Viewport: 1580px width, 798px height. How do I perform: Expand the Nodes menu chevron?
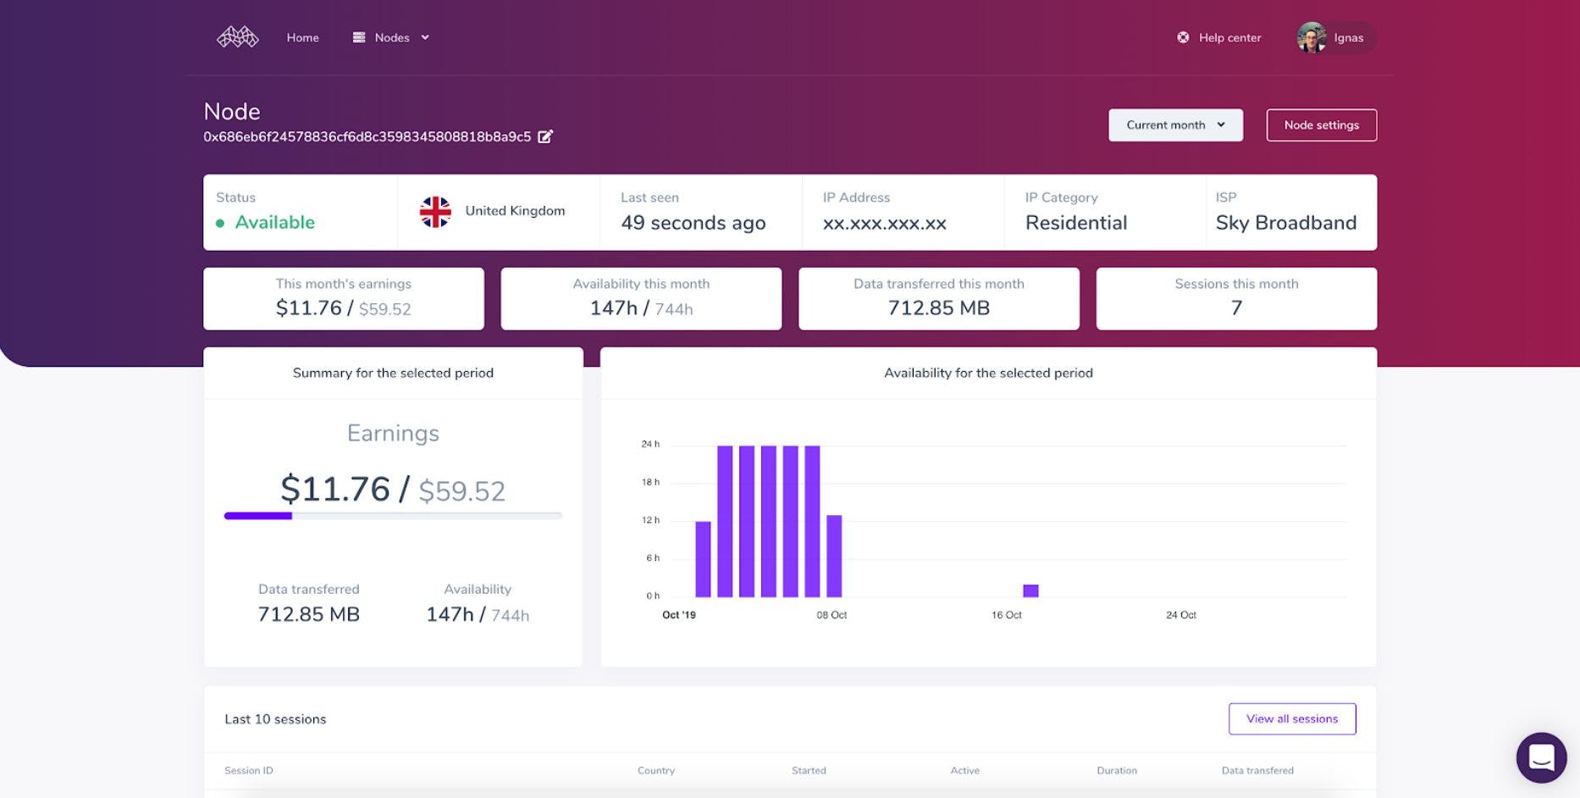point(425,37)
